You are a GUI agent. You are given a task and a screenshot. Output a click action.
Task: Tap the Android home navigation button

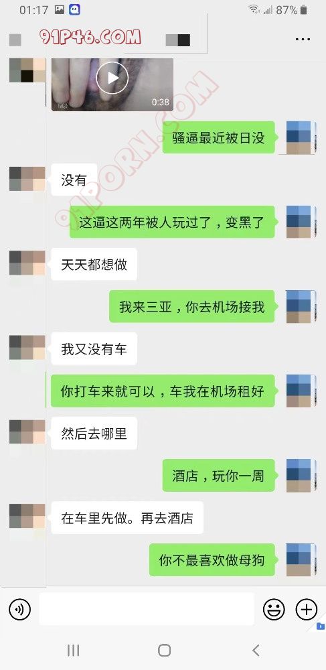164,651
